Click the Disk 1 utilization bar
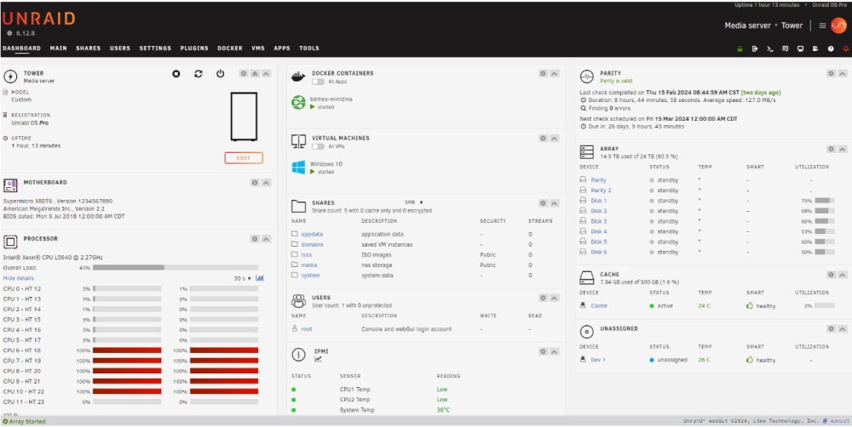The width and height of the screenshot is (852, 427). pos(824,201)
